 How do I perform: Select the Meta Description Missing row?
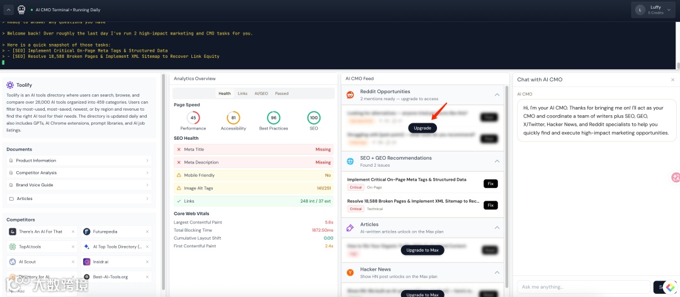pyautogui.click(x=253, y=162)
